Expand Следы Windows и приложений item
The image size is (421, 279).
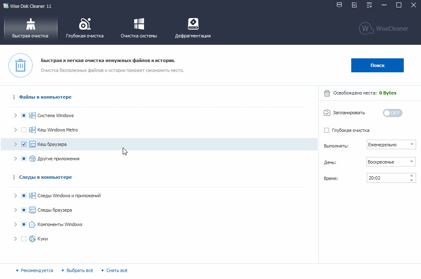tap(15, 196)
